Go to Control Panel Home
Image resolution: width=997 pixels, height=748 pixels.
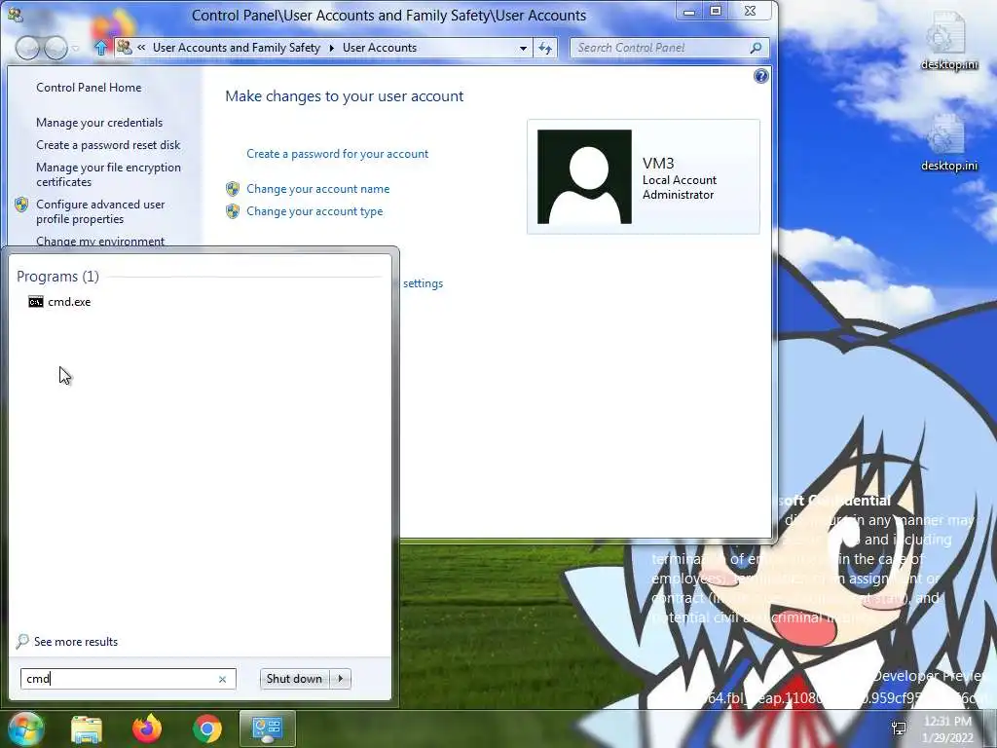pyautogui.click(x=89, y=88)
